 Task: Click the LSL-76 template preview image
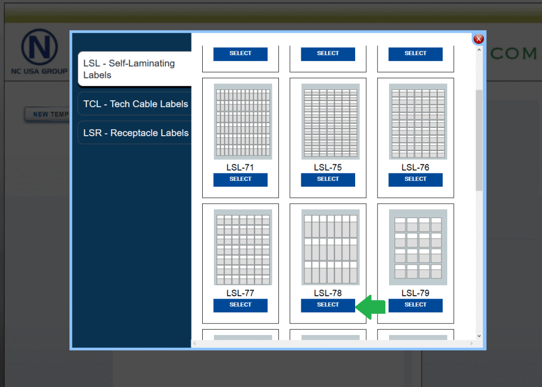[418, 121]
